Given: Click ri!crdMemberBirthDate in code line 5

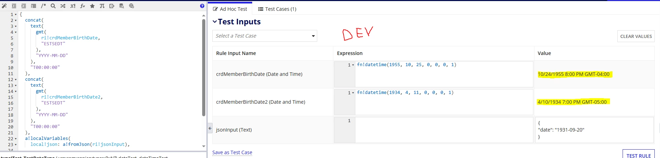Looking at the screenshot, I should pos(69,38).
